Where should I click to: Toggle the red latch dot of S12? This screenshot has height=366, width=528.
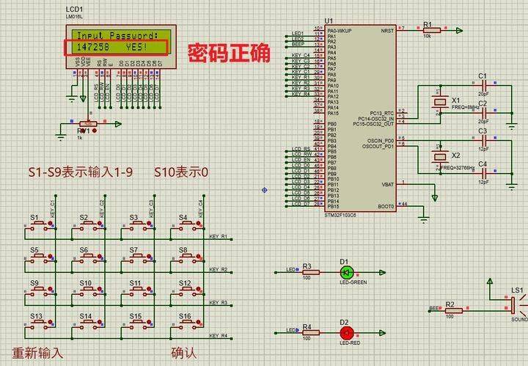(x=199, y=289)
